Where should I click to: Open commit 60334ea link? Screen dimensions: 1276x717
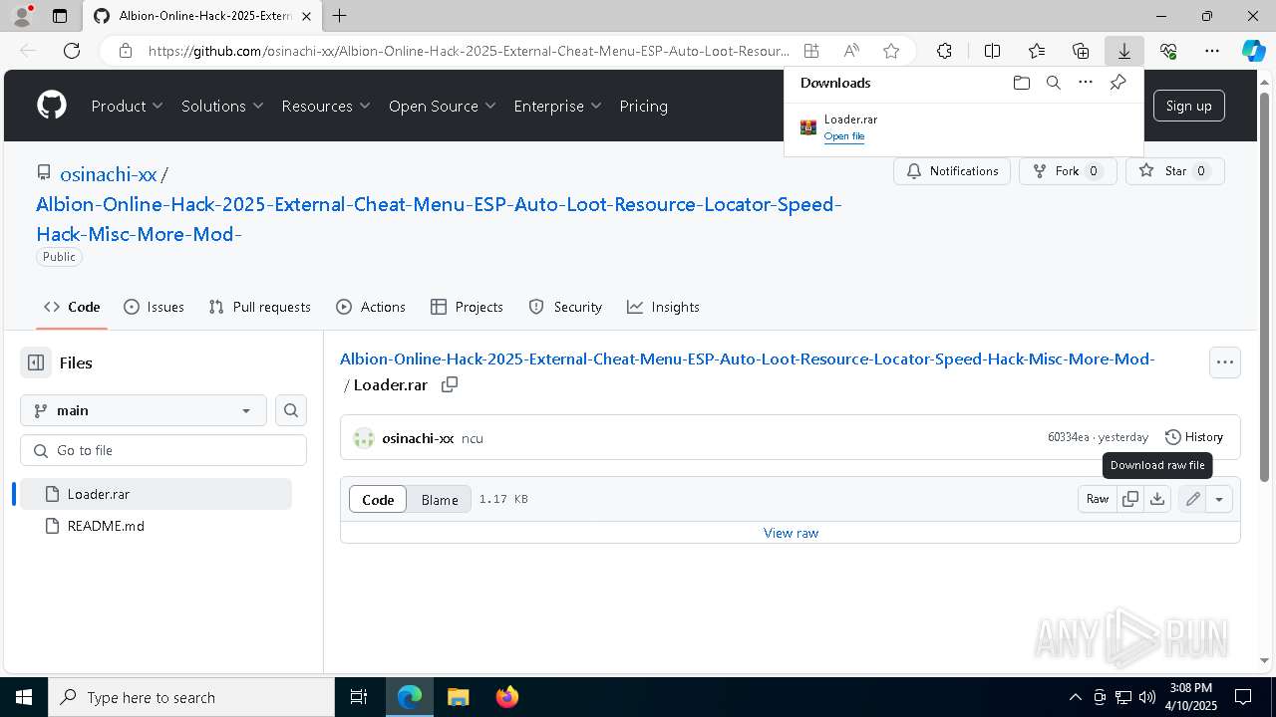pyautogui.click(x=1068, y=437)
